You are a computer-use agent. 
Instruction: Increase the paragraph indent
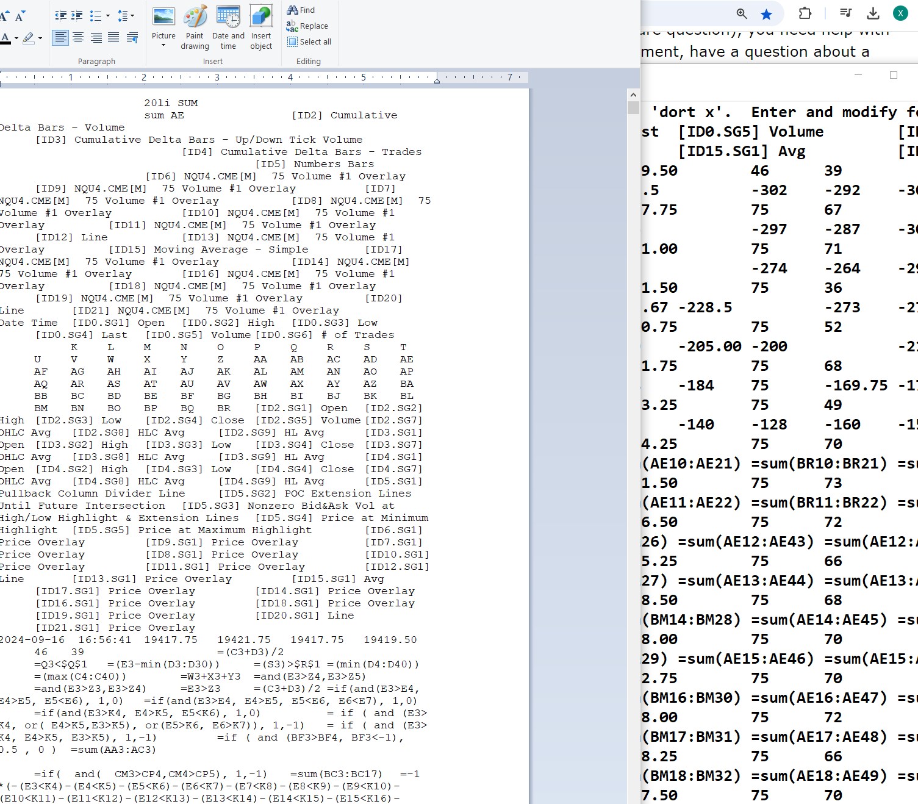(77, 16)
